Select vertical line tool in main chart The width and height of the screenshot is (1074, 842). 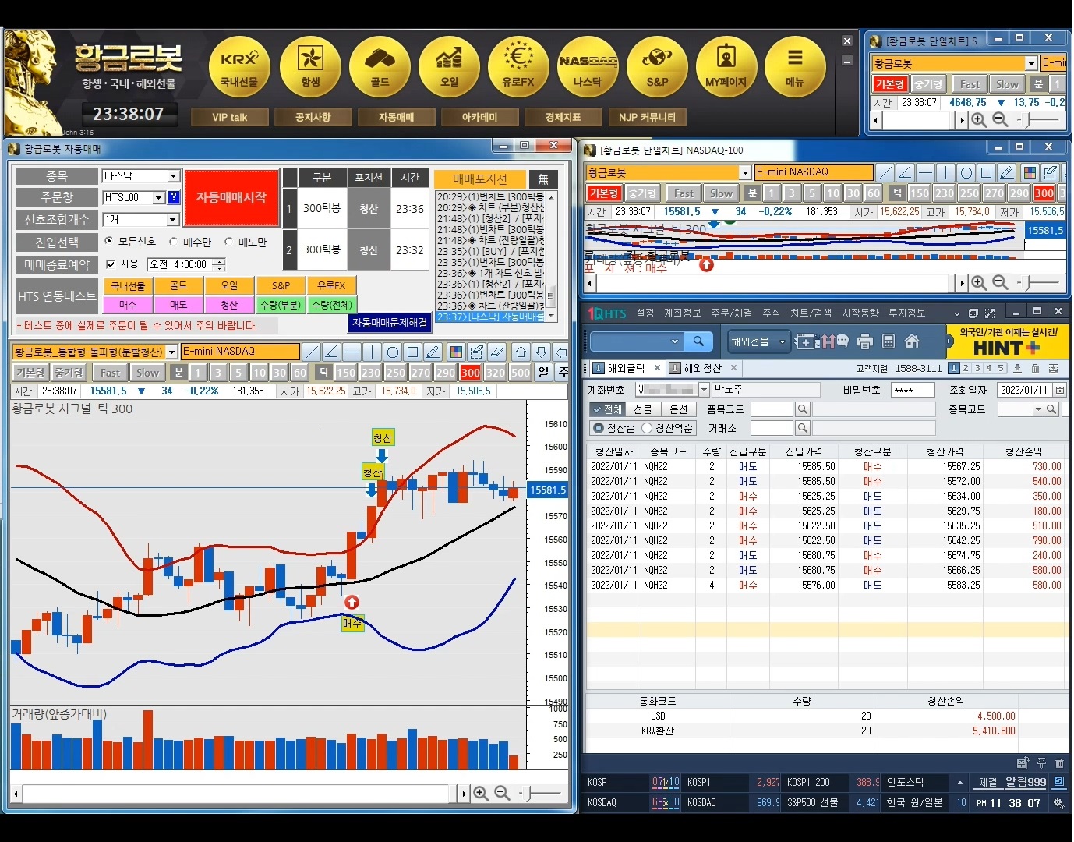(372, 352)
